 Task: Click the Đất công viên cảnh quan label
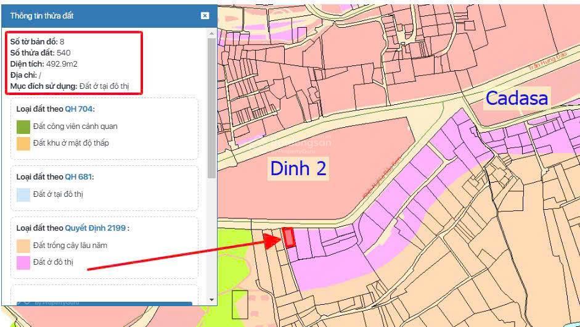(75, 126)
